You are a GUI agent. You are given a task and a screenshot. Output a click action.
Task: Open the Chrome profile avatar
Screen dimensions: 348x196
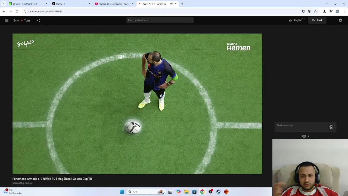tap(337, 11)
